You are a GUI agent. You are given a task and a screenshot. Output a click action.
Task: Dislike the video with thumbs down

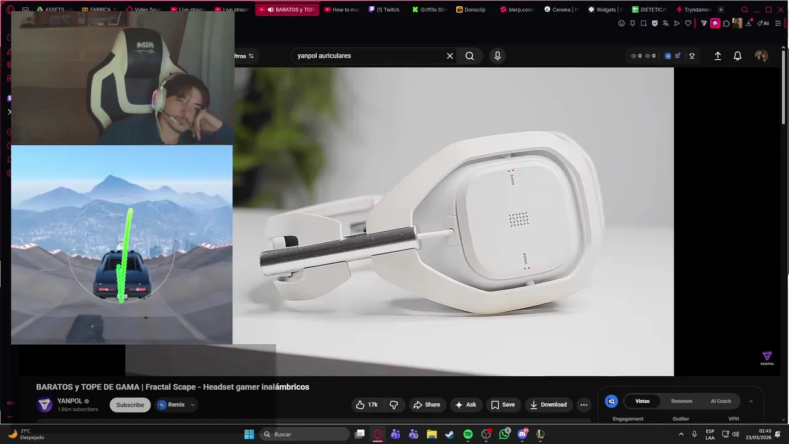[x=394, y=405]
